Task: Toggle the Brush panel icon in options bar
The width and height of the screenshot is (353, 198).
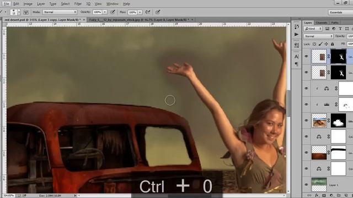Action: (x=26, y=12)
